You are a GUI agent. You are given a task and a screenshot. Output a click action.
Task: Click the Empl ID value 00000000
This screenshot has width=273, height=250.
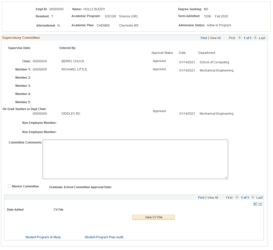(x=56, y=9)
